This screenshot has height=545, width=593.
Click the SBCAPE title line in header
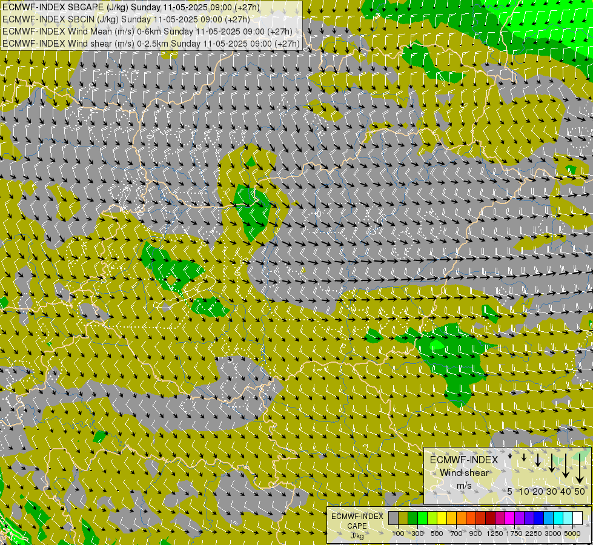pyautogui.click(x=131, y=7)
